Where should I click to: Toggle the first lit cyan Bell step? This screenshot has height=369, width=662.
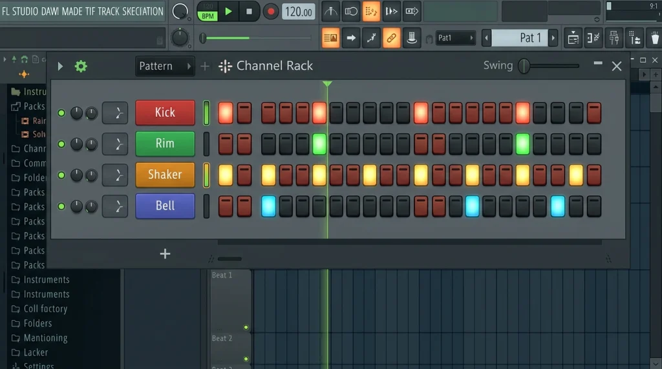pyautogui.click(x=268, y=206)
